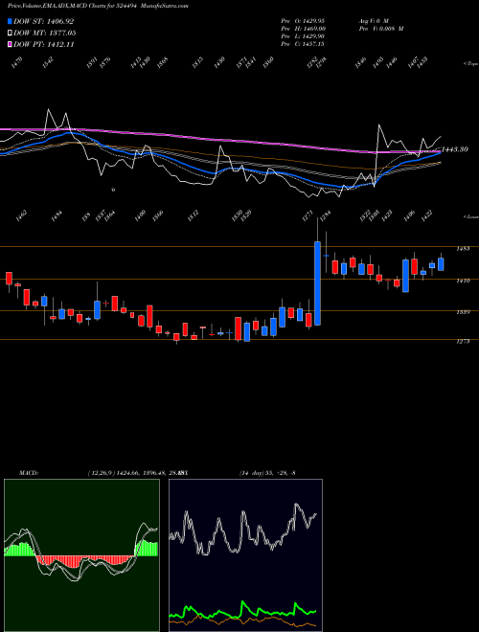Click the 1443.30 EMA line end label
479x632 pixels.
click(455, 149)
